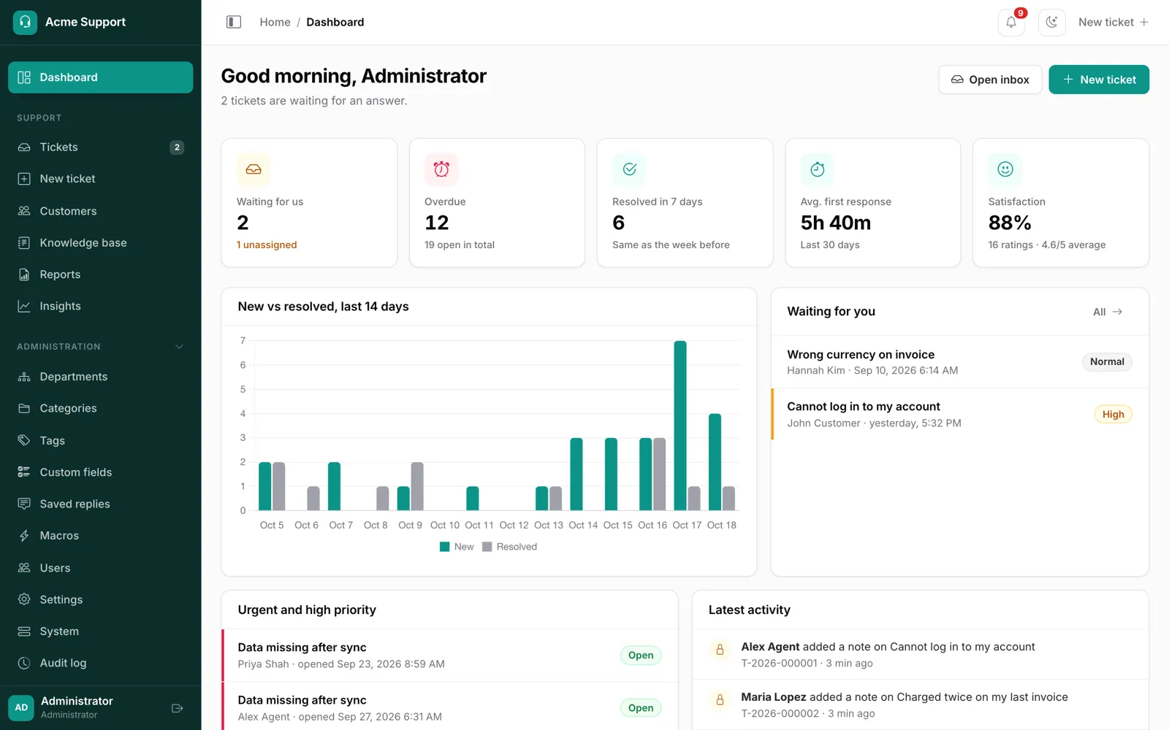Click the Open inbox button

click(990, 80)
